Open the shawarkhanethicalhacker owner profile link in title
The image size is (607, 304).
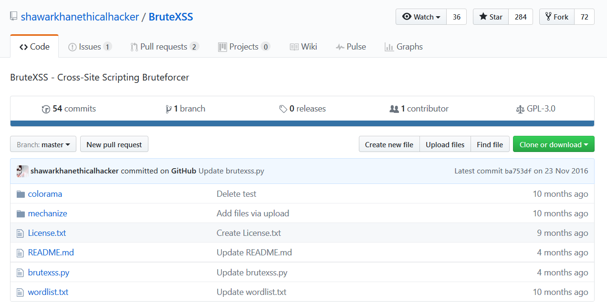[80, 17]
